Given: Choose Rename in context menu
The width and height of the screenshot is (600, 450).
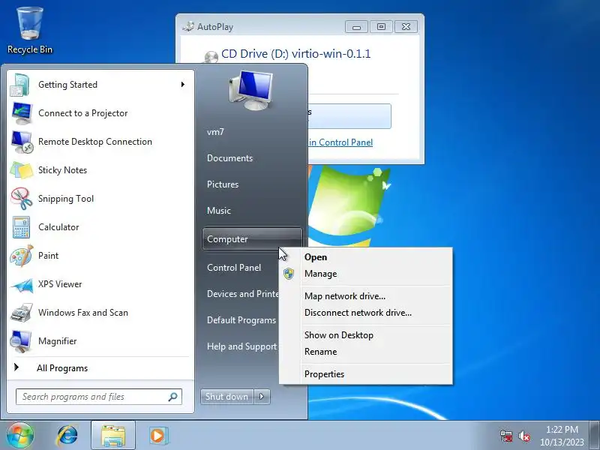Looking at the screenshot, I should pos(366,352).
